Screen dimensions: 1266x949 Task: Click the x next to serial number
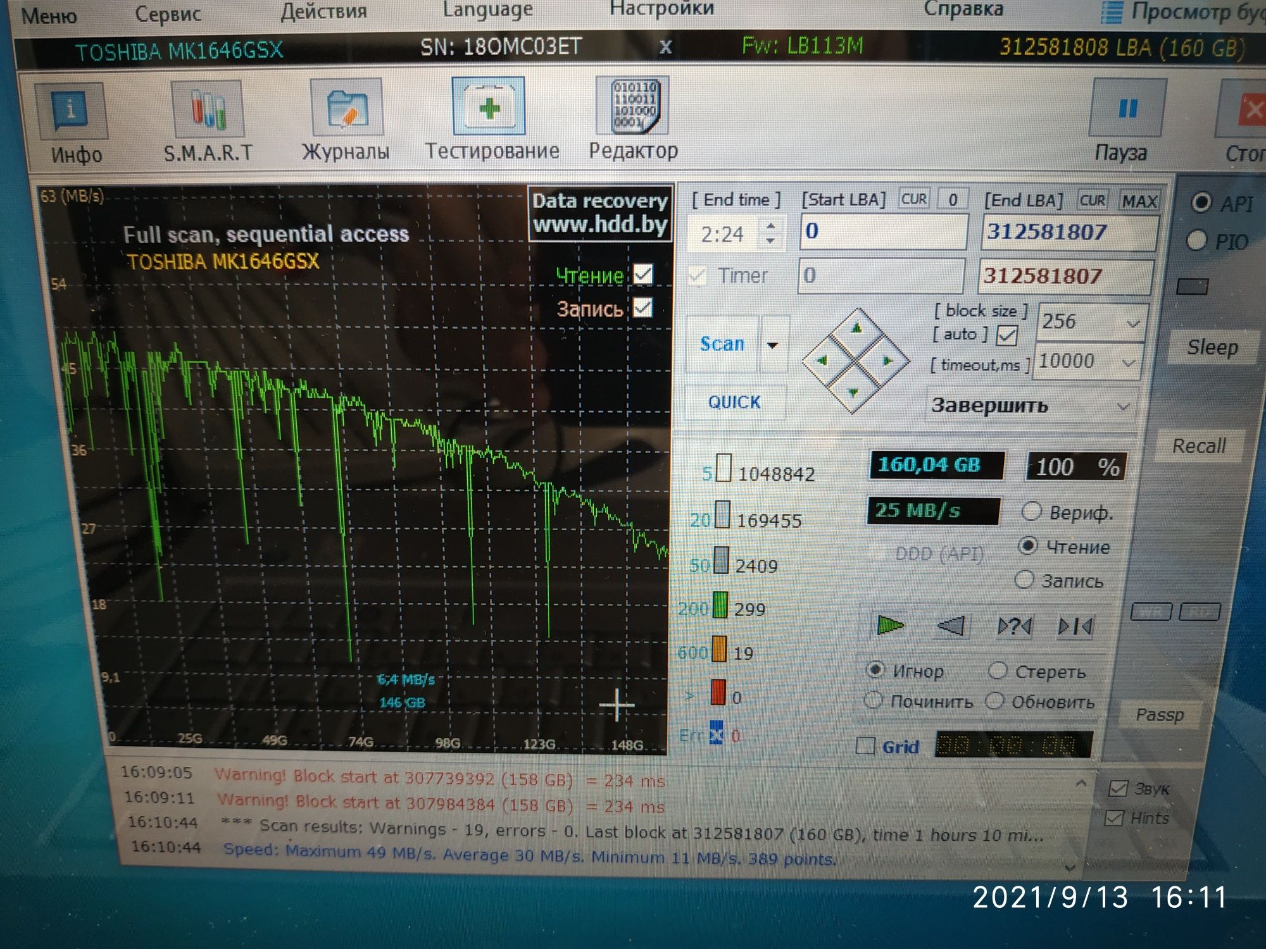point(665,47)
